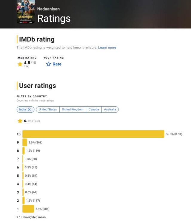Filter ratings by Canada
191x224 pixels.
94,110
